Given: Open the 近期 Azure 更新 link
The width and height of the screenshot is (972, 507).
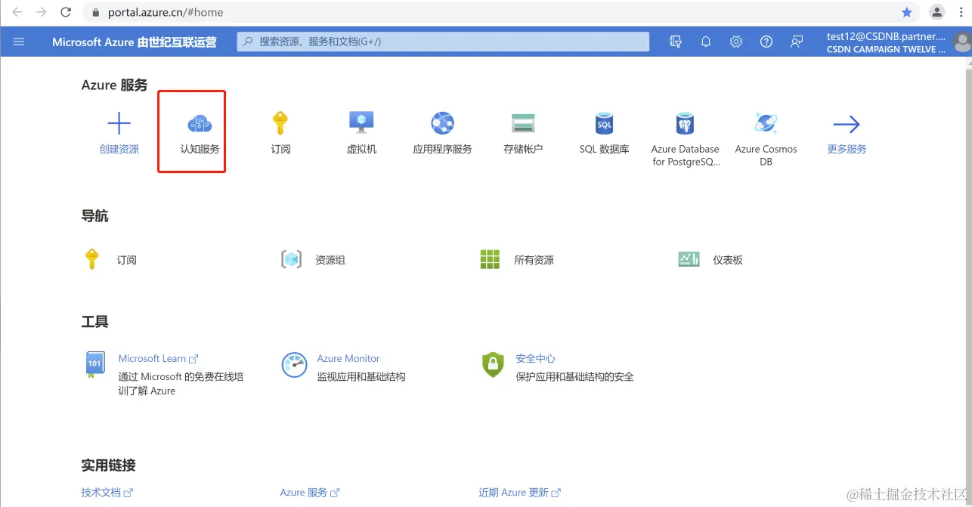Looking at the screenshot, I should [520, 492].
